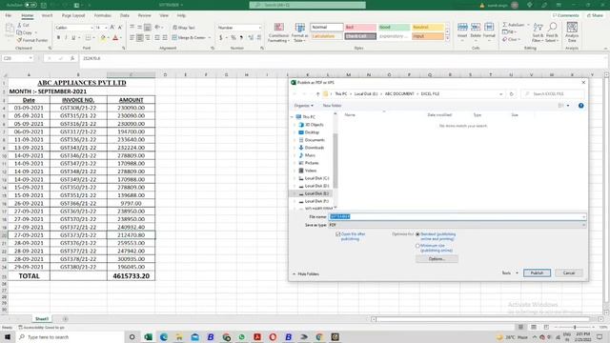The image size is (610, 343).
Task: Click New folder in dialog
Action: 332,106
